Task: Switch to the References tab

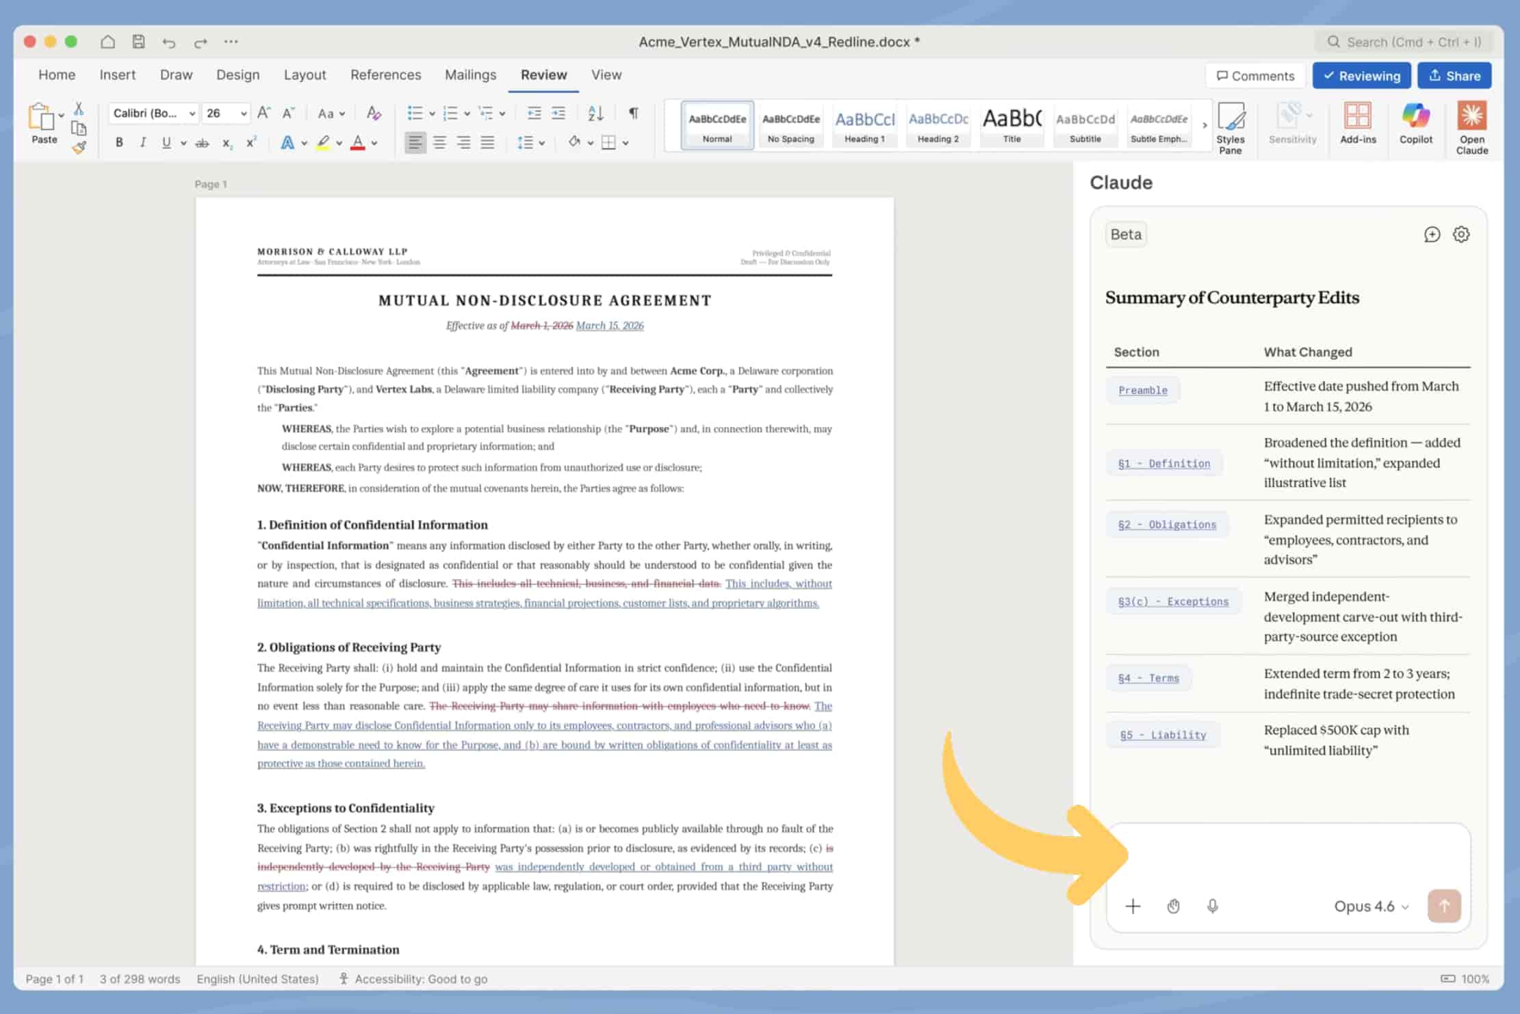Action: point(385,75)
